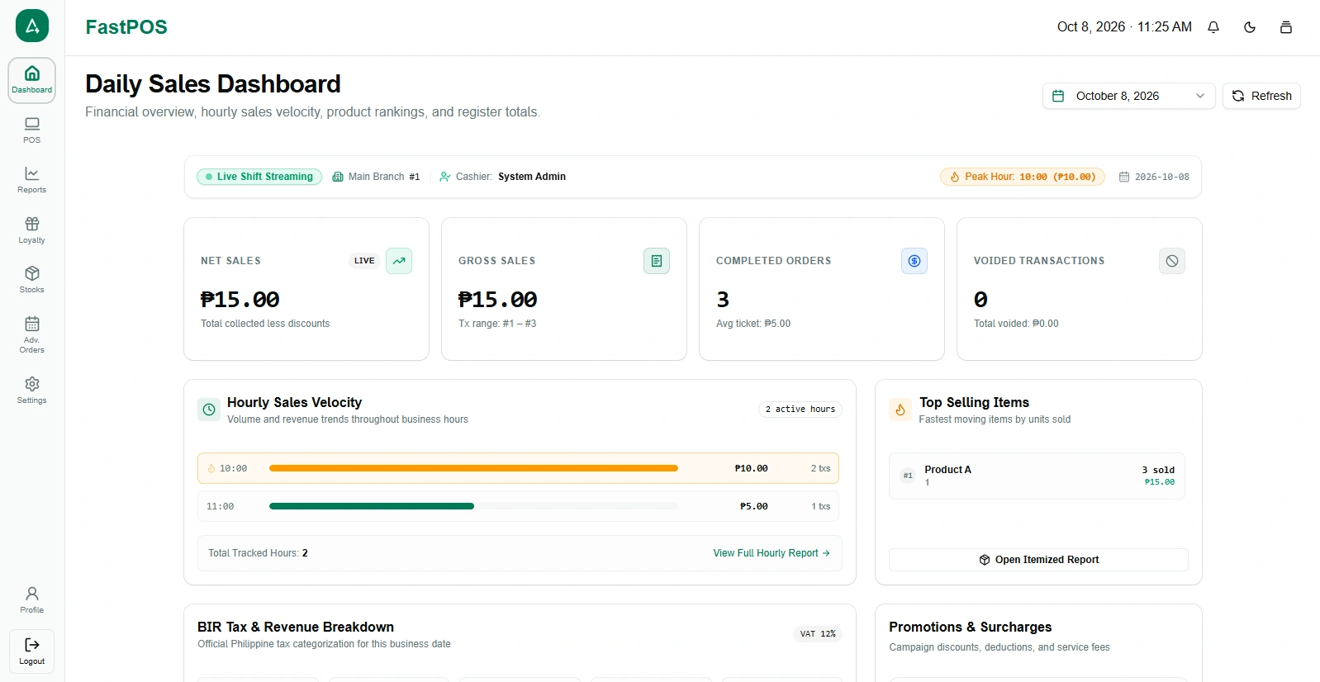Open the Settings gear icon

pos(32,384)
